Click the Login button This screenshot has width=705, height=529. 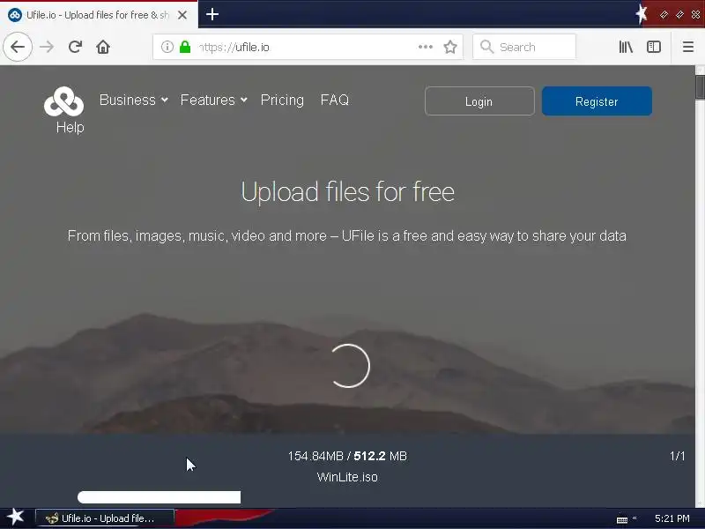click(479, 101)
